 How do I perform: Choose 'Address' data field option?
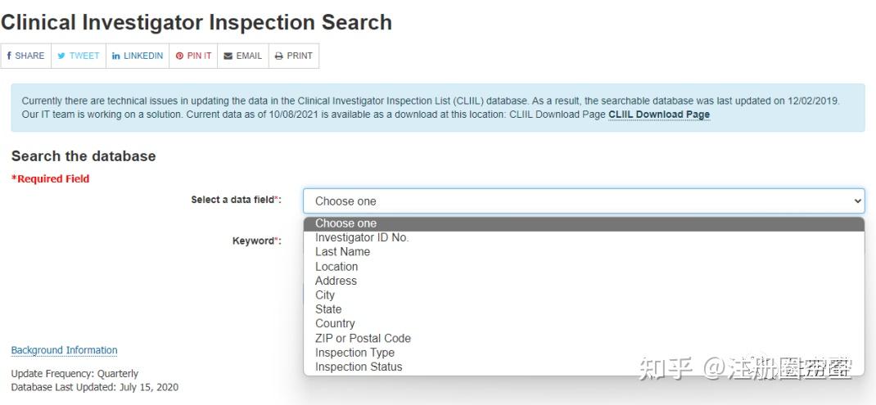tap(336, 281)
